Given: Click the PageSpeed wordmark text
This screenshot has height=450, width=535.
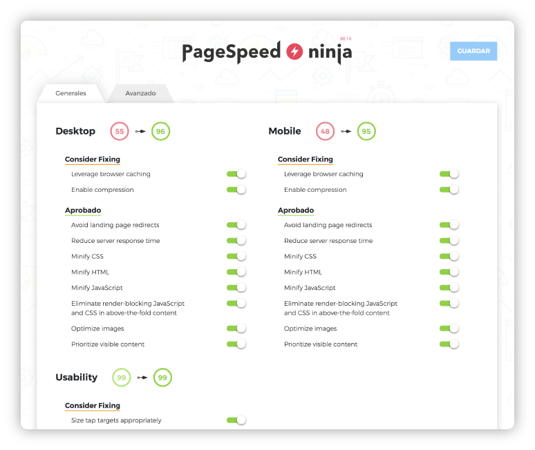Looking at the screenshot, I should 232,53.
